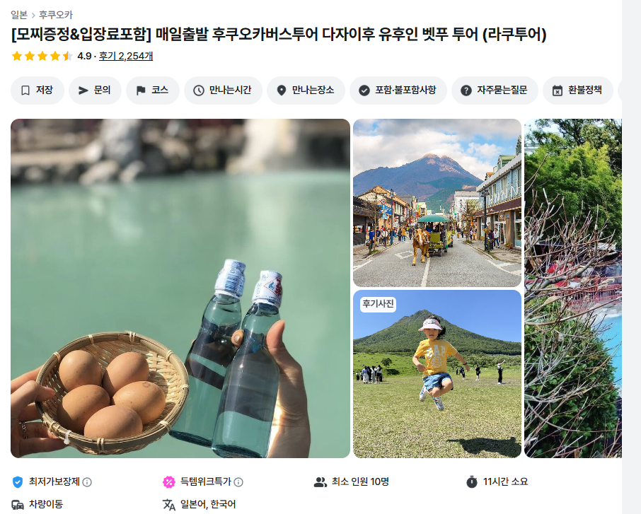Jump to 환불정책 section
This screenshot has width=641, height=514.
pos(577,90)
